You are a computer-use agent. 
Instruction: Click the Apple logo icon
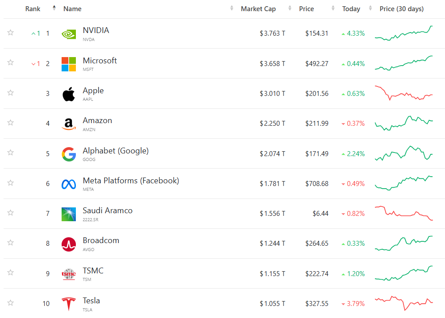(x=69, y=94)
